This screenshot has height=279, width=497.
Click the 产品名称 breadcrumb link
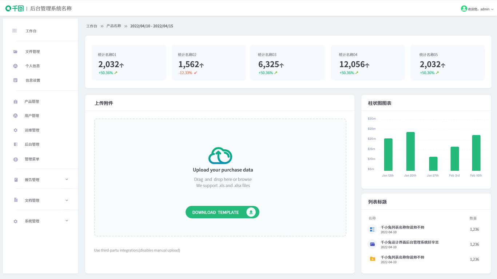(x=114, y=26)
